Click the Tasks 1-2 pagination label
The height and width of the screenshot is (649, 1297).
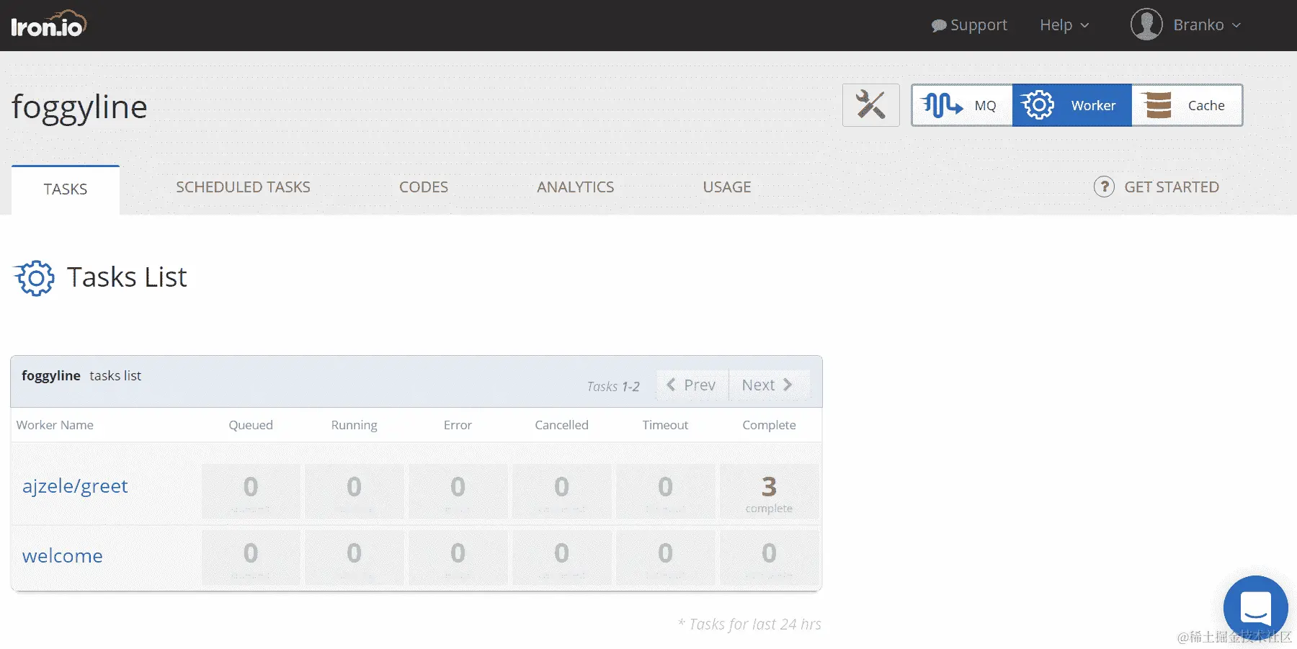613,387
